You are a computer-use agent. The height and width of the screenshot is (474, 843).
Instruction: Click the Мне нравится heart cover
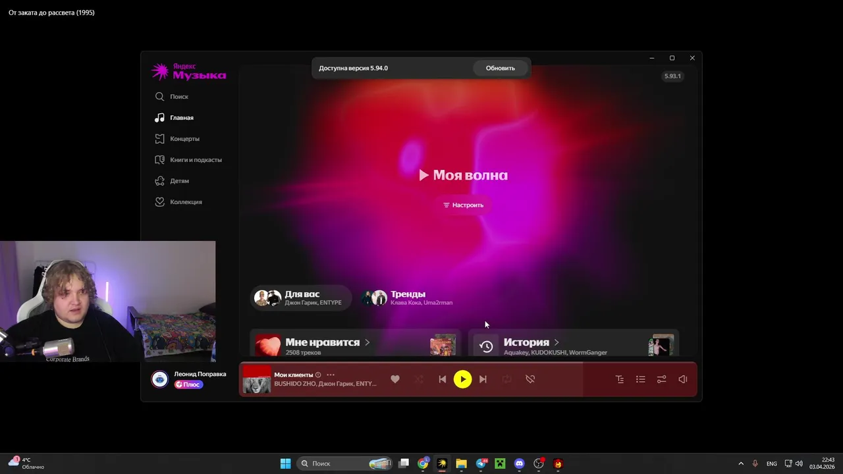coord(268,346)
